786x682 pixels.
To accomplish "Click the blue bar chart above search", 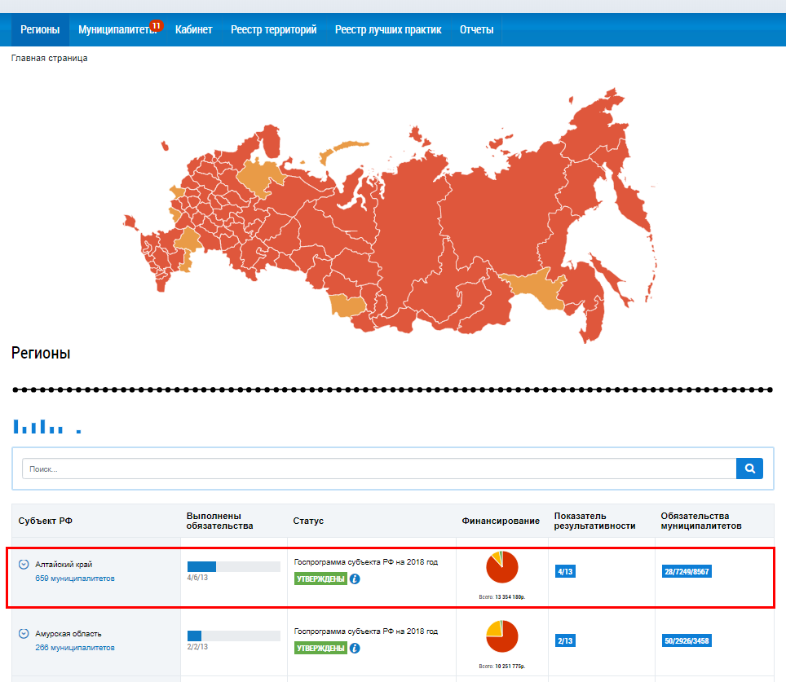I will [x=46, y=425].
